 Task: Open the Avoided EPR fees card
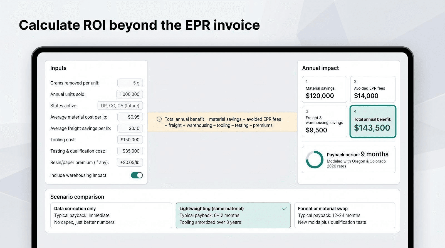tap(373, 89)
